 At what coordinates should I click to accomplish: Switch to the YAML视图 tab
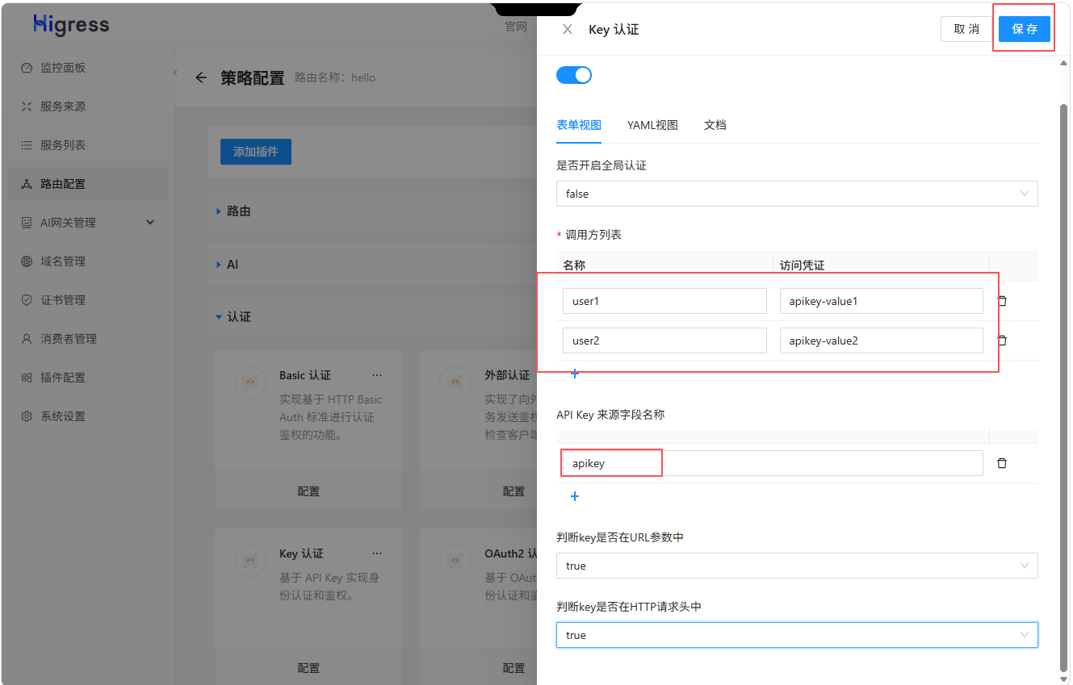coord(652,125)
